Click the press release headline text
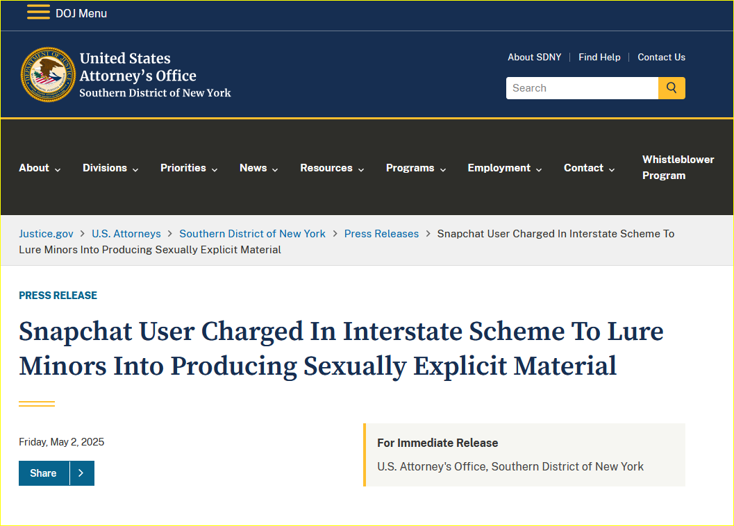This screenshot has width=734, height=526. (341, 348)
